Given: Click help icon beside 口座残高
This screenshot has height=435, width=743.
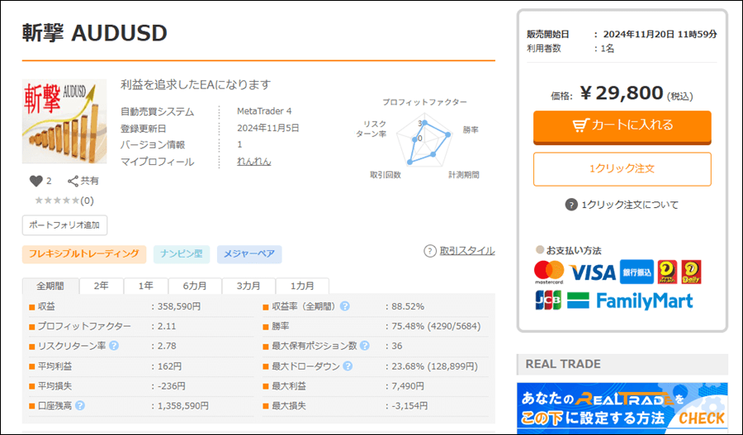Looking at the screenshot, I should click(x=80, y=405).
